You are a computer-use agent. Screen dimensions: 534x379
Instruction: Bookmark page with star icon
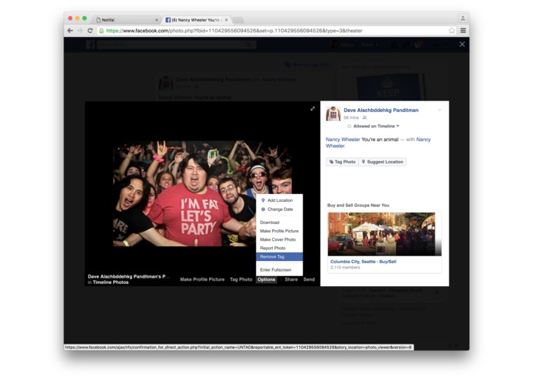452,31
